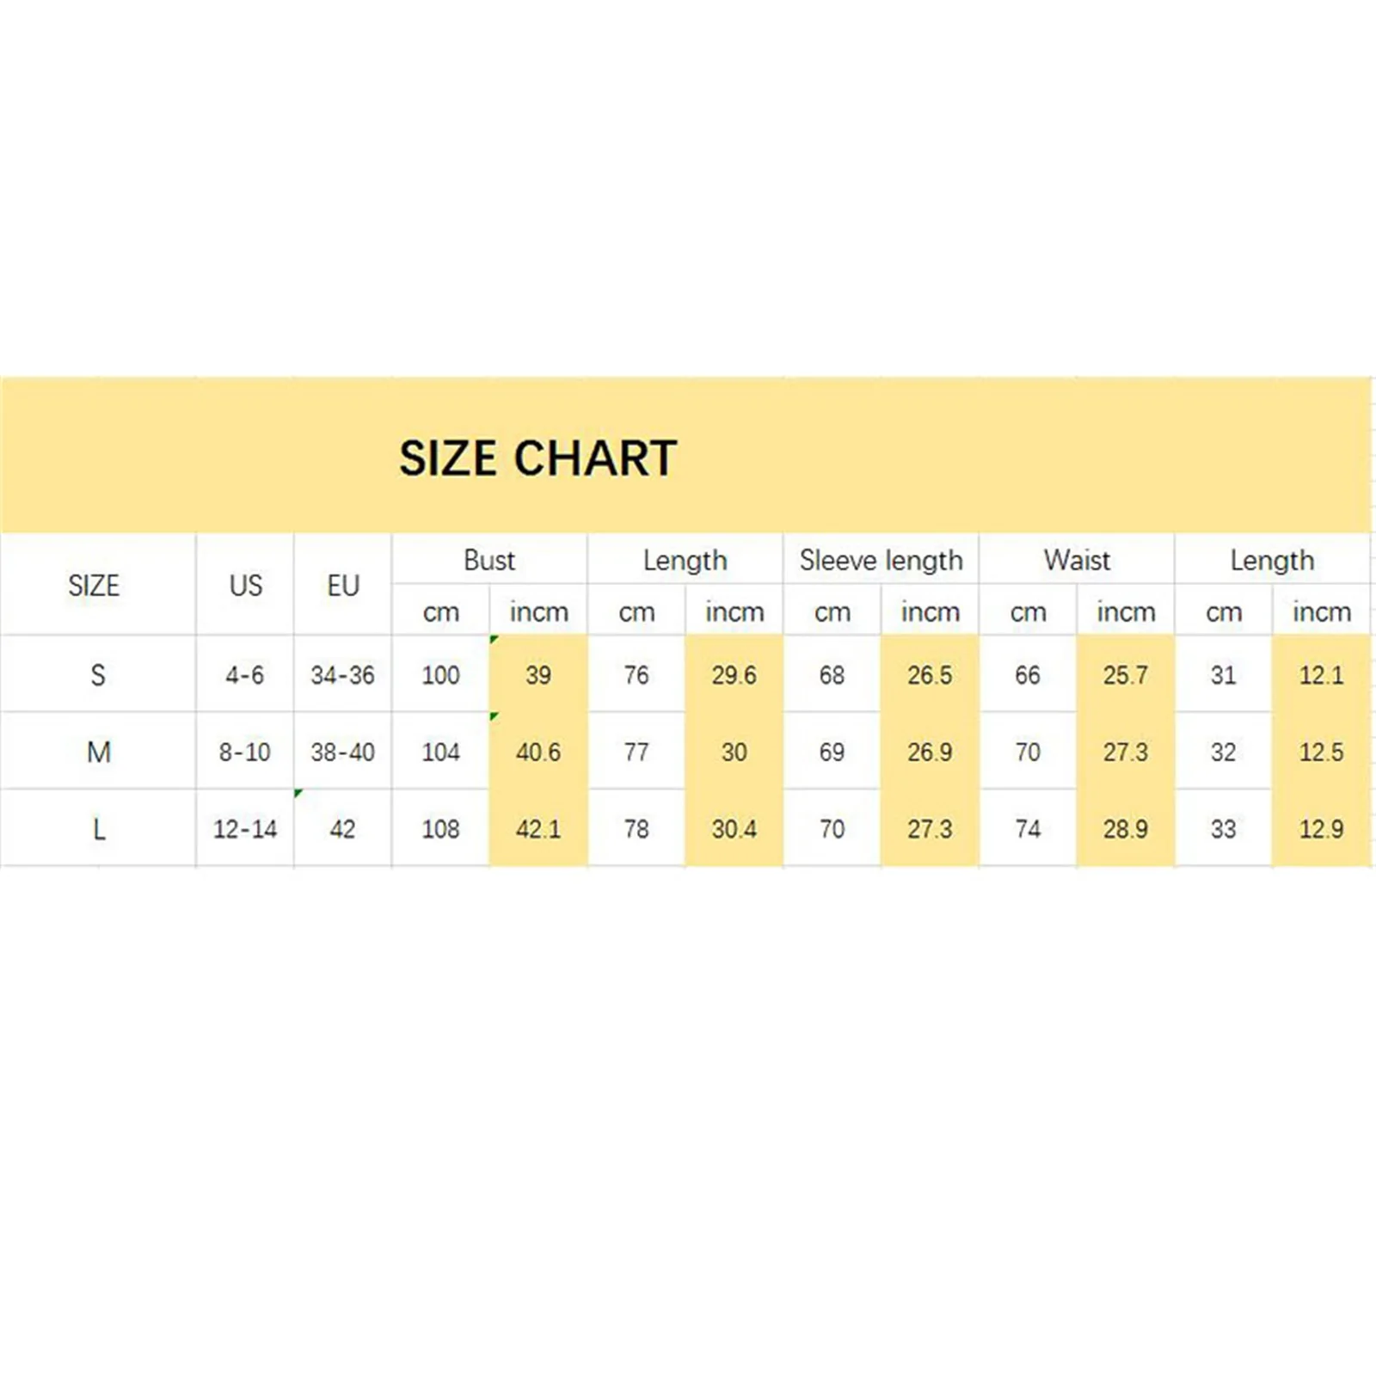Choose the L size row label
Screen dimensions: 1376x1376
[98, 829]
